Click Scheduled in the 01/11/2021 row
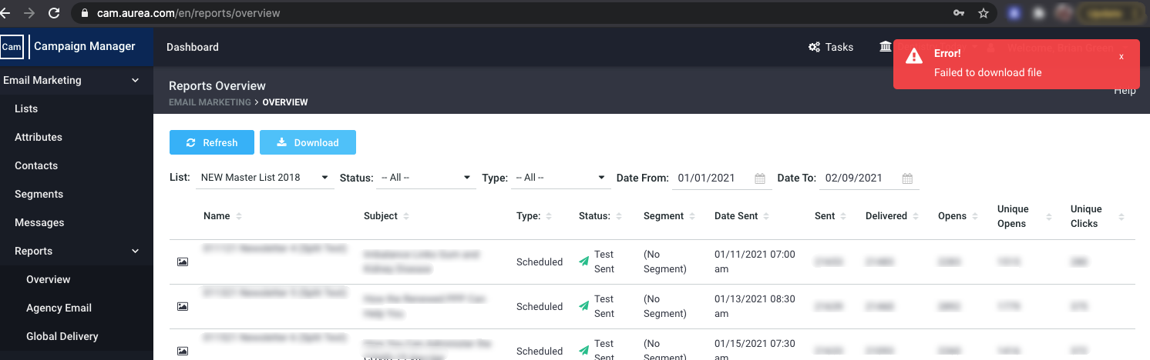This screenshot has width=1150, height=360. pos(540,262)
